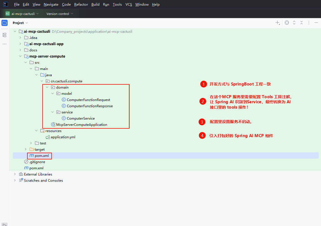
Task: Collapse the domain package
Action: tap(47, 87)
